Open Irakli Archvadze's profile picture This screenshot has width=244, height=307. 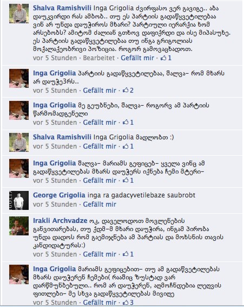tap(19, 226)
